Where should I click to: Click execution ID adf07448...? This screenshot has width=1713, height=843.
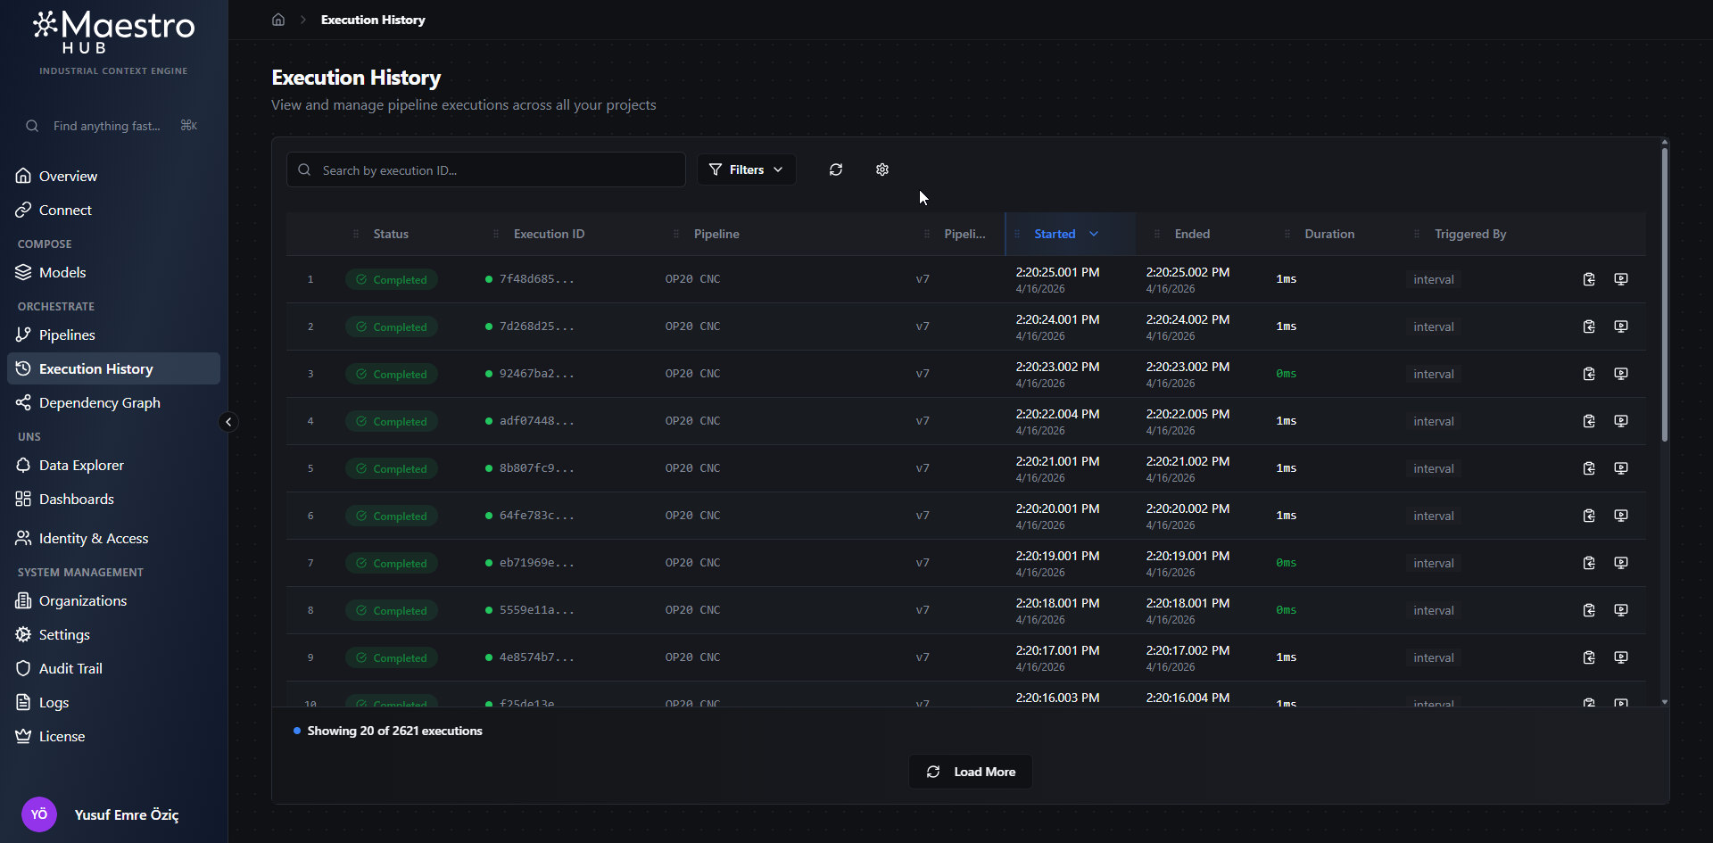[536, 421]
